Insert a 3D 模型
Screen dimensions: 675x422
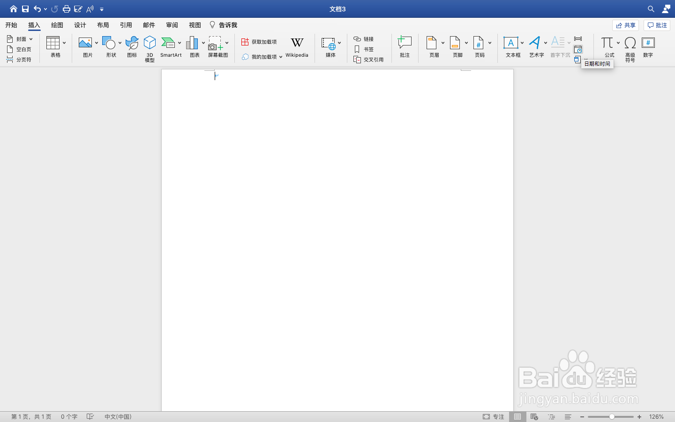[150, 49]
